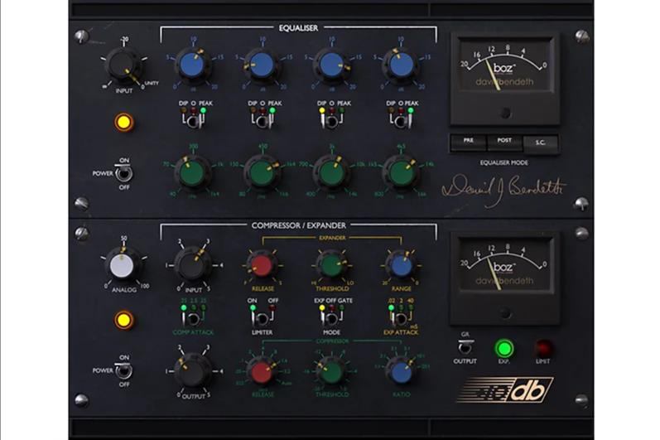Click the red compressor RELEASE knob
The image size is (660, 440).
pos(262,372)
